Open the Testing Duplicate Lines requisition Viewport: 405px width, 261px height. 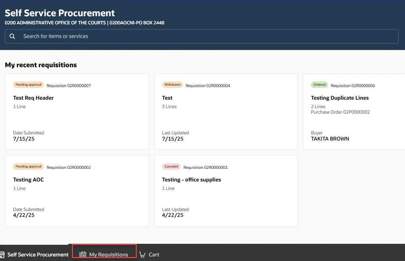point(340,98)
